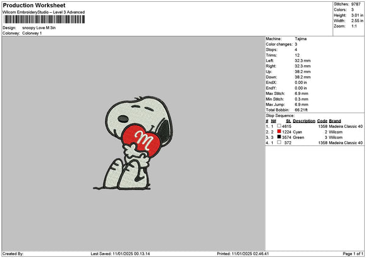Click the black thread swatch in stop 3

[x=279, y=137]
